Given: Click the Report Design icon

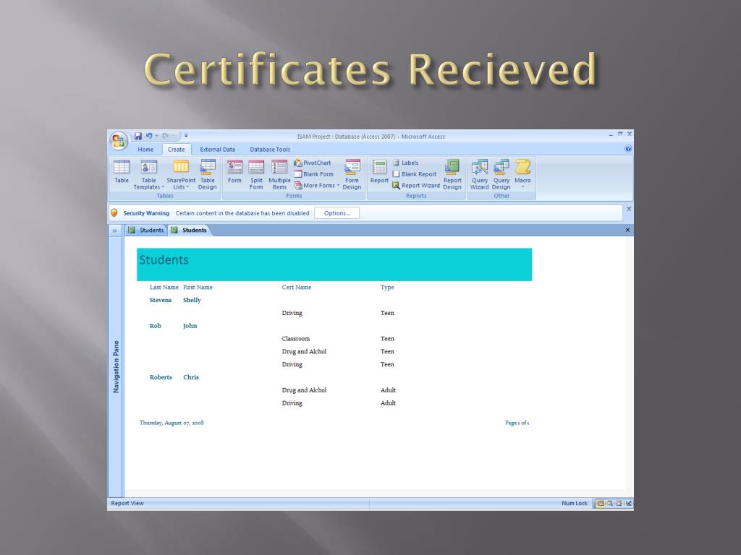Looking at the screenshot, I should pos(452,172).
